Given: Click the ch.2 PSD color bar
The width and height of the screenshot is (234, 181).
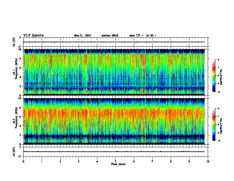Looking at the screenshot, I should 214,125.
